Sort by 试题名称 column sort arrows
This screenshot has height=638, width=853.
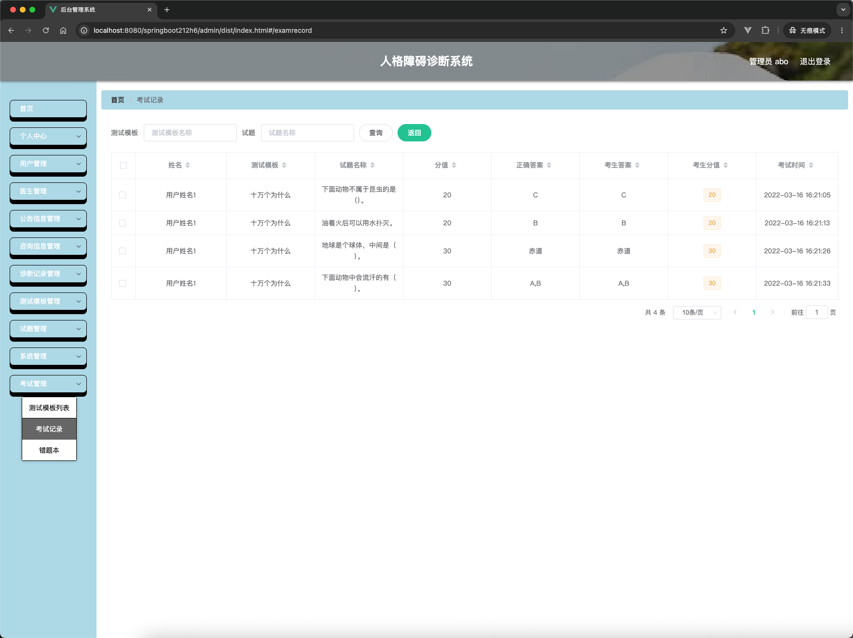(372, 165)
